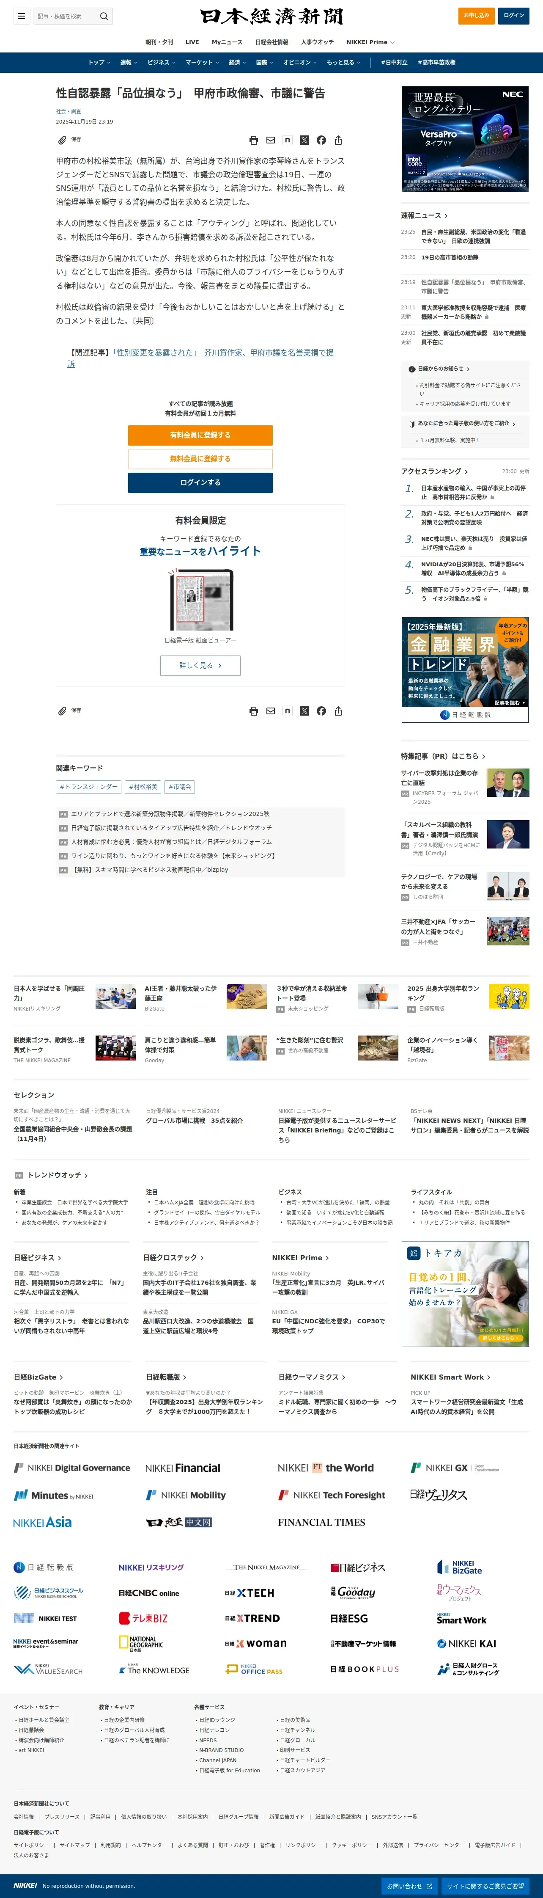
Task: Click the orange お申し込み button
Action: pyautogui.click(x=476, y=16)
